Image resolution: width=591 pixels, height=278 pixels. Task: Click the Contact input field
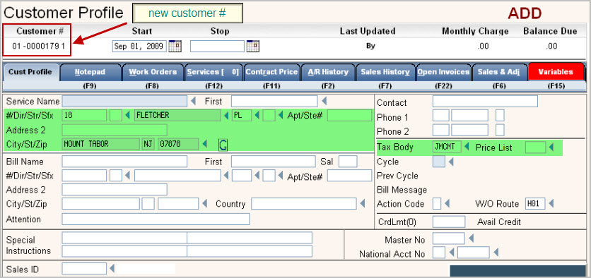tap(485, 102)
